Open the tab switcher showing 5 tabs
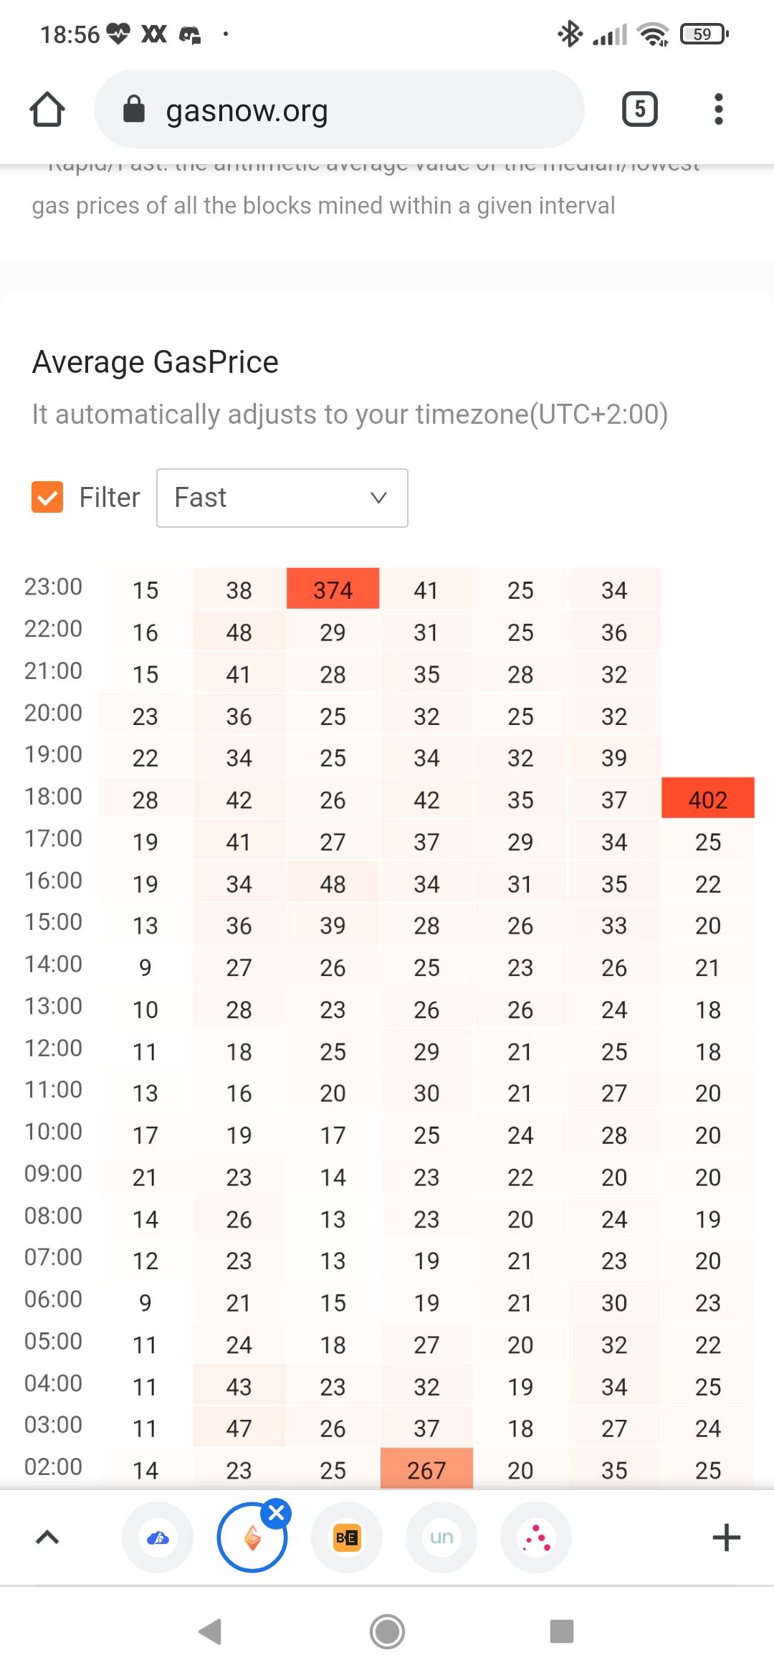The height and width of the screenshot is (1678, 774). pyautogui.click(x=639, y=109)
